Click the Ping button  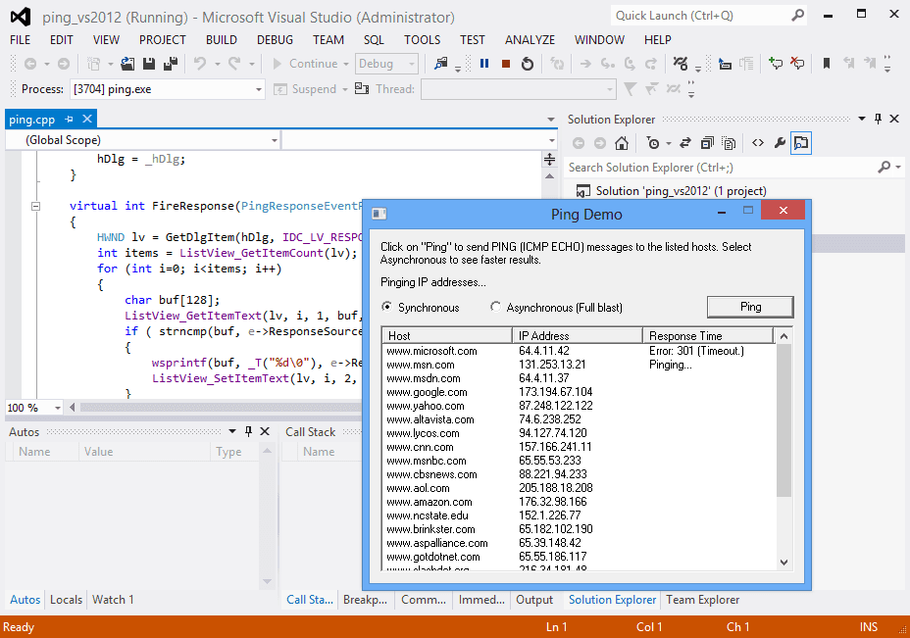point(750,307)
